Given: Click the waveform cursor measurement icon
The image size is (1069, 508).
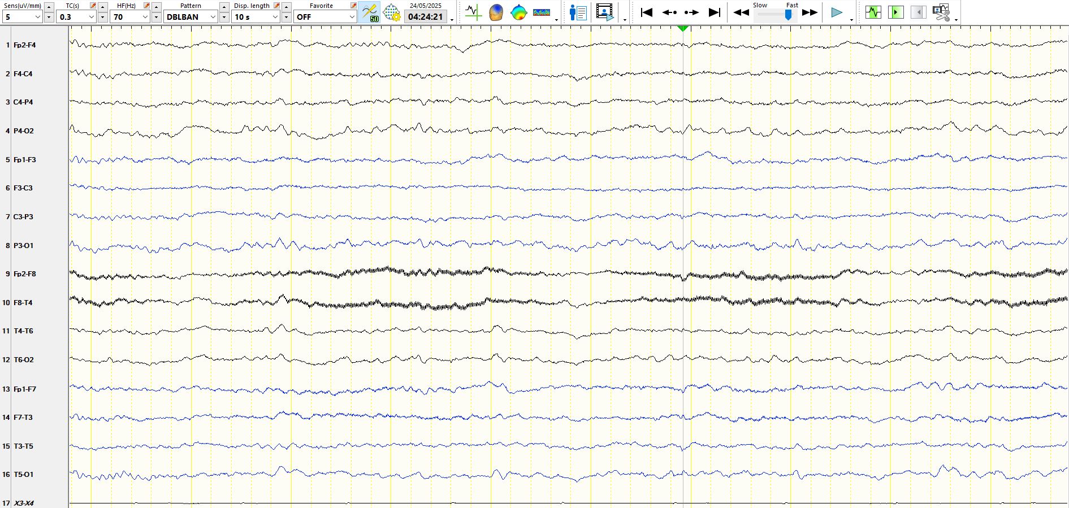Looking at the screenshot, I should click(473, 12).
